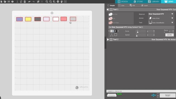Expand the Tool 2 section
This screenshot has width=176, height=99.
(x=108, y=40)
